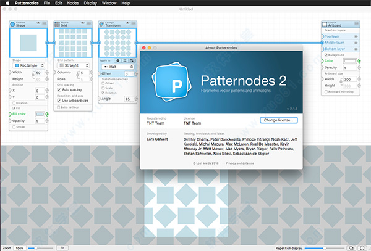Uncheck the Background checkbox
Screen dimensions: 371x251
pos(326,55)
